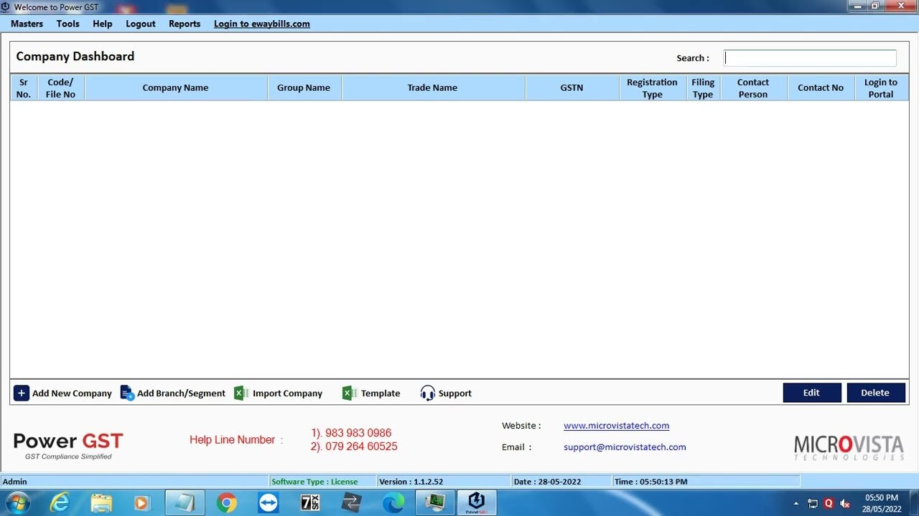Screen dimensions: 919x516
Task: Click the red Q tray icon
Action: point(829,504)
